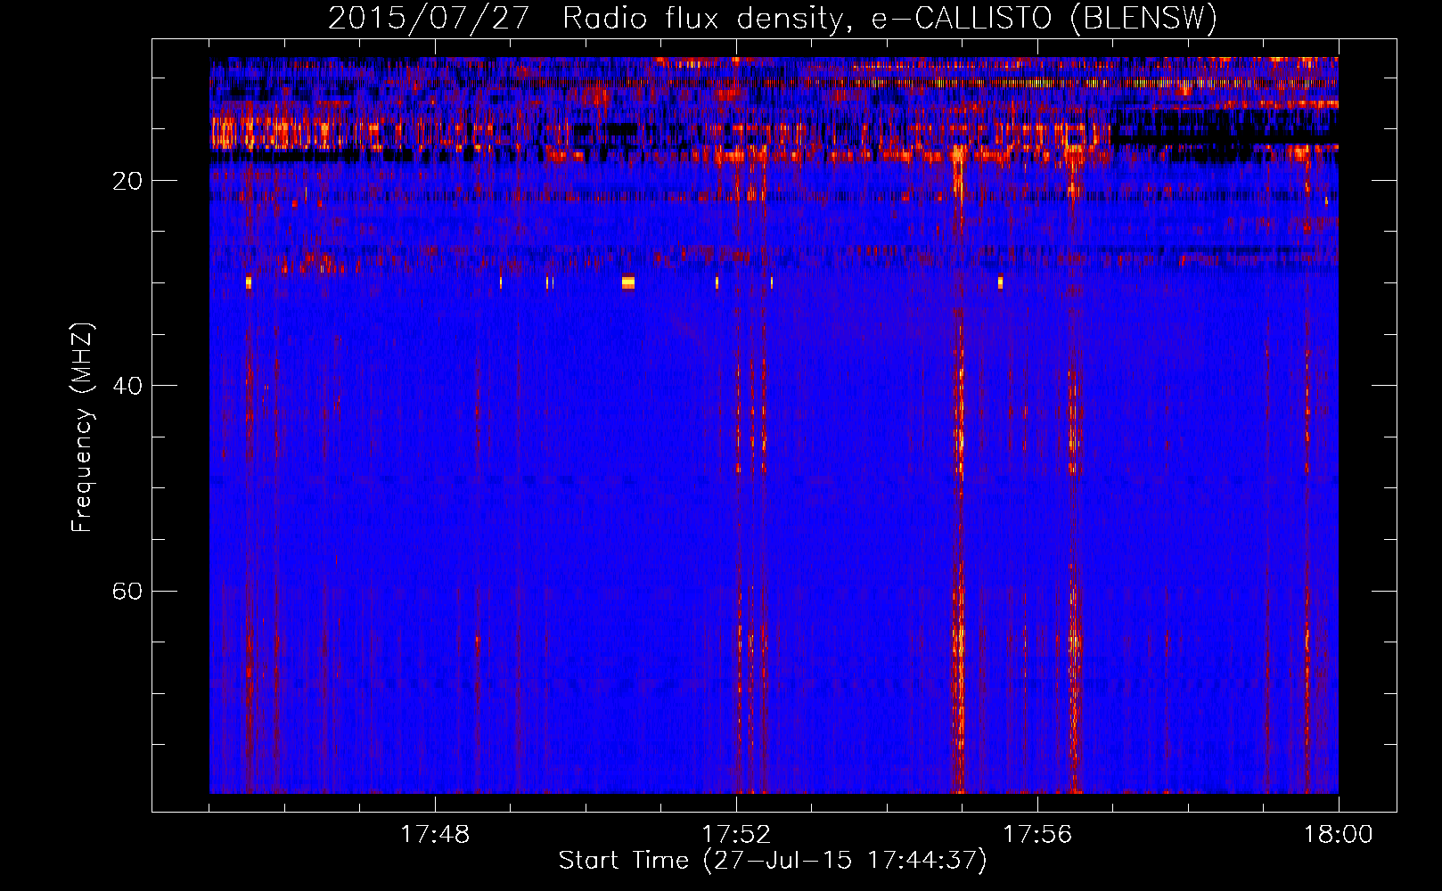This screenshot has width=1442, height=891.
Task: Click the 40 MHz frequency tick label
Action: 127,386
